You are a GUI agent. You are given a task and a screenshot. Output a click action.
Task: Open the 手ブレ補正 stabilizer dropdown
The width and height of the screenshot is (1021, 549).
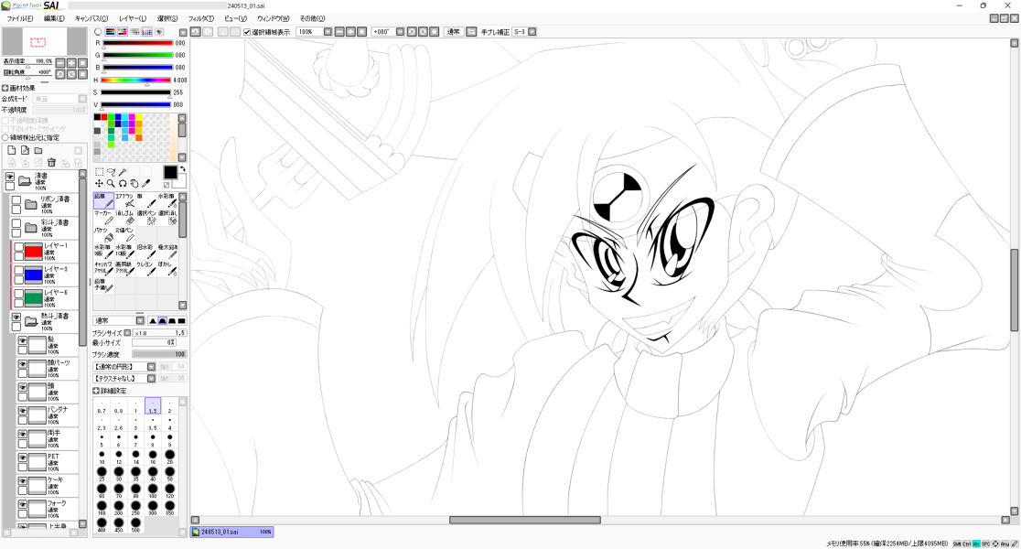(x=532, y=31)
